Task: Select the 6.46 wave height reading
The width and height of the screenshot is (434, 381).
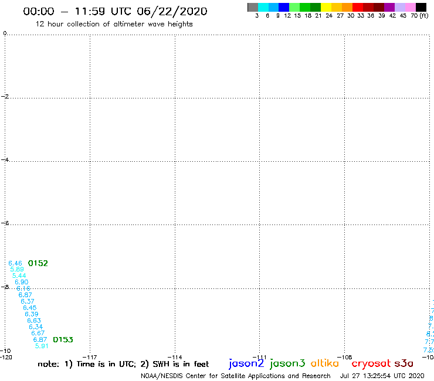Action: click(15, 263)
